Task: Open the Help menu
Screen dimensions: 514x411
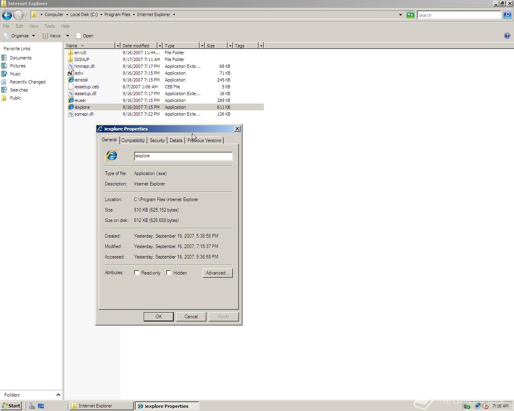Action: tap(65, 26)
